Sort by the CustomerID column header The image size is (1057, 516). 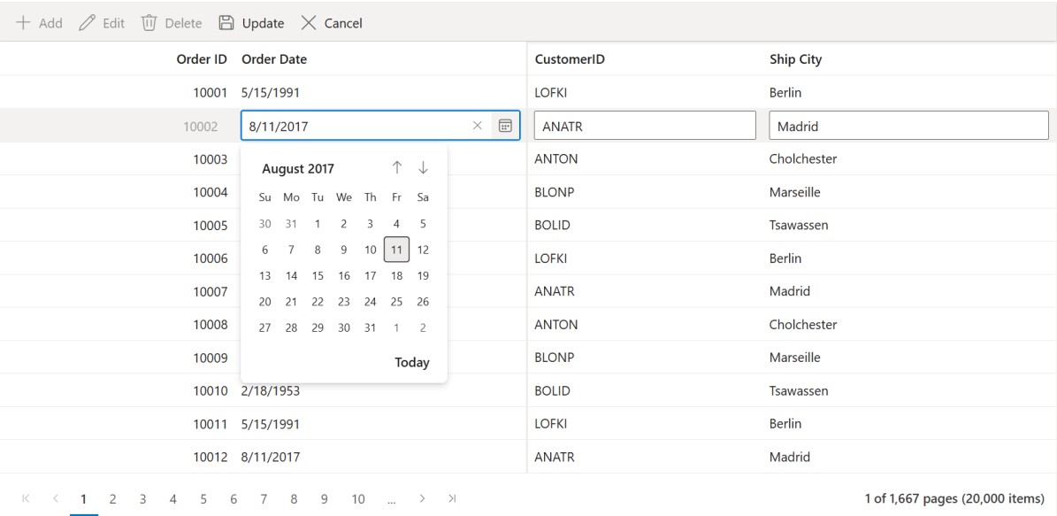[570, 59]
